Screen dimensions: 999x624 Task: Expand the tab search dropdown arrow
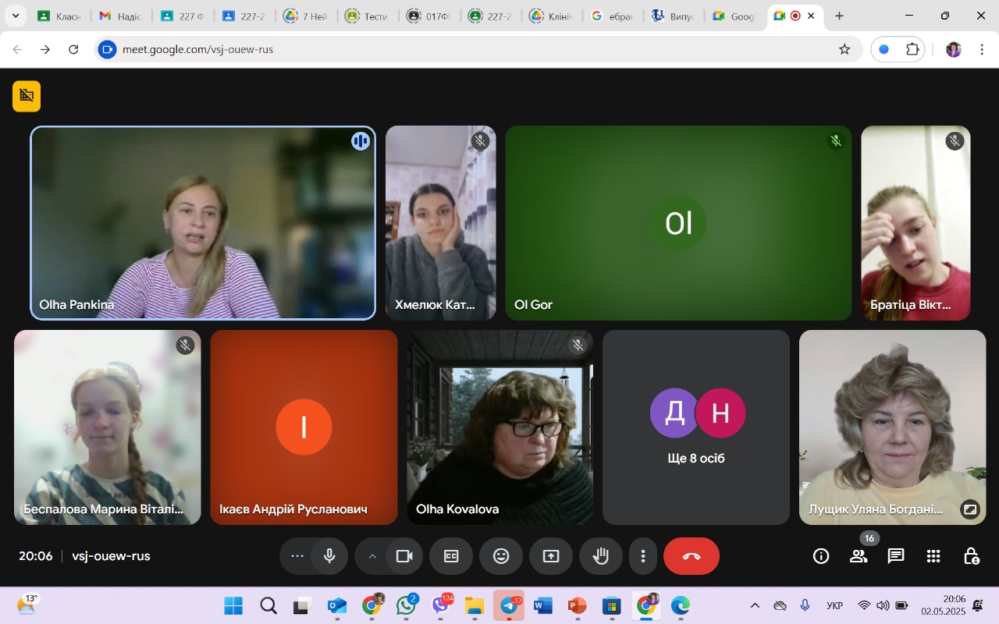click(x=15, y=16)
